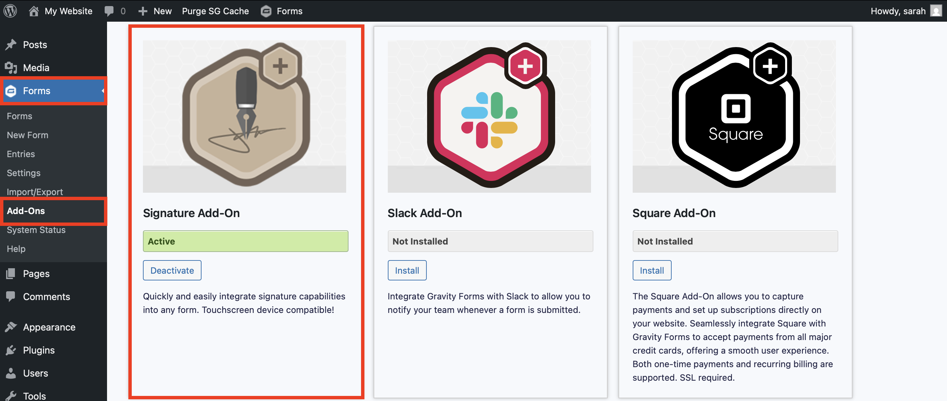
Task: Open Posts in the sidebar
Action: pos(35,44)
